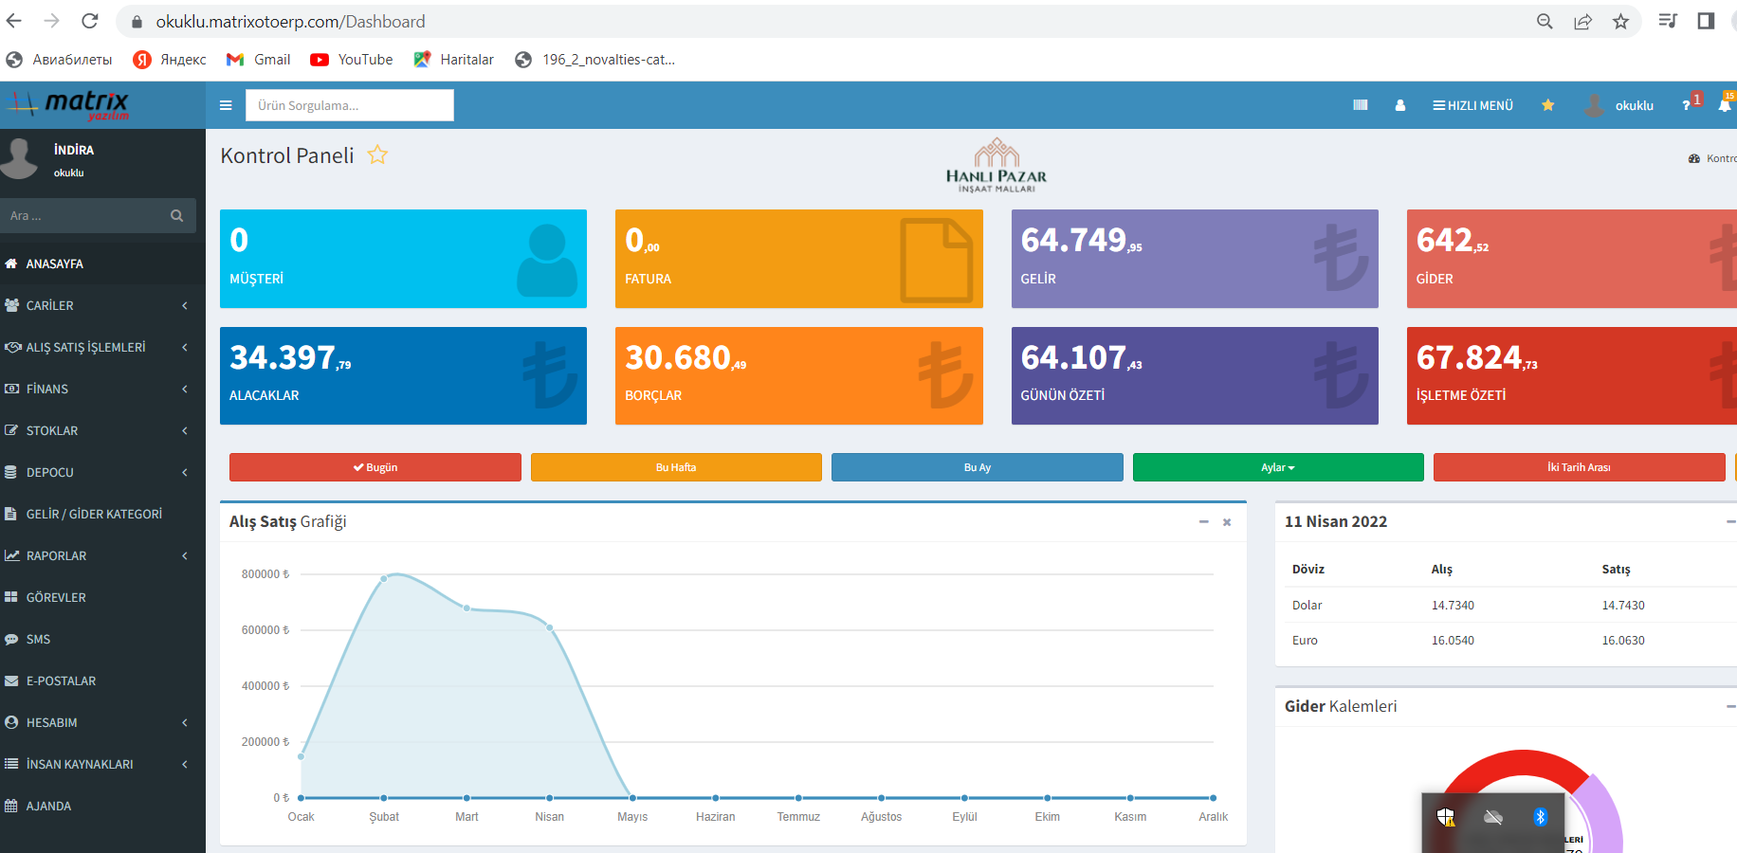Click the Bugün filter button
Image resolution: width=1737 pixels, height=853 pixels.
375,467
